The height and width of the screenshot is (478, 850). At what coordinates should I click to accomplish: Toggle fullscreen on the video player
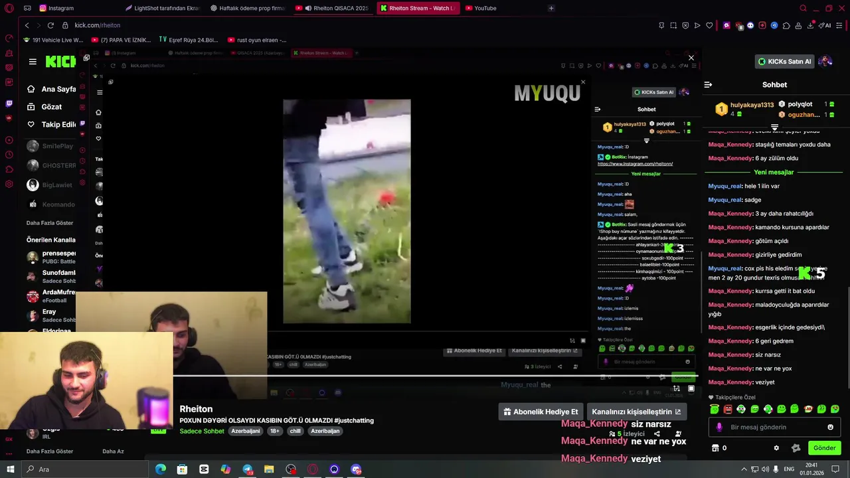(x=691, y=389)
